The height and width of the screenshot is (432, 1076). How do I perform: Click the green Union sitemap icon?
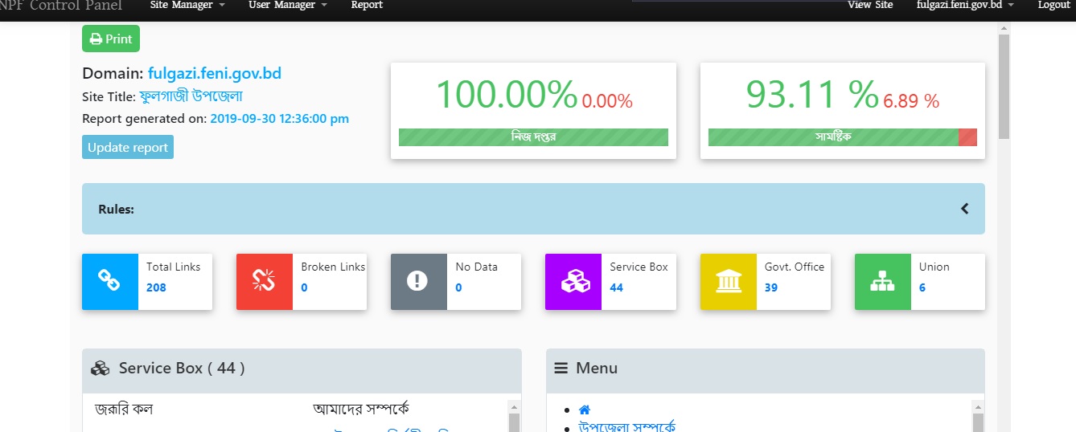click(x=882, y=281)
